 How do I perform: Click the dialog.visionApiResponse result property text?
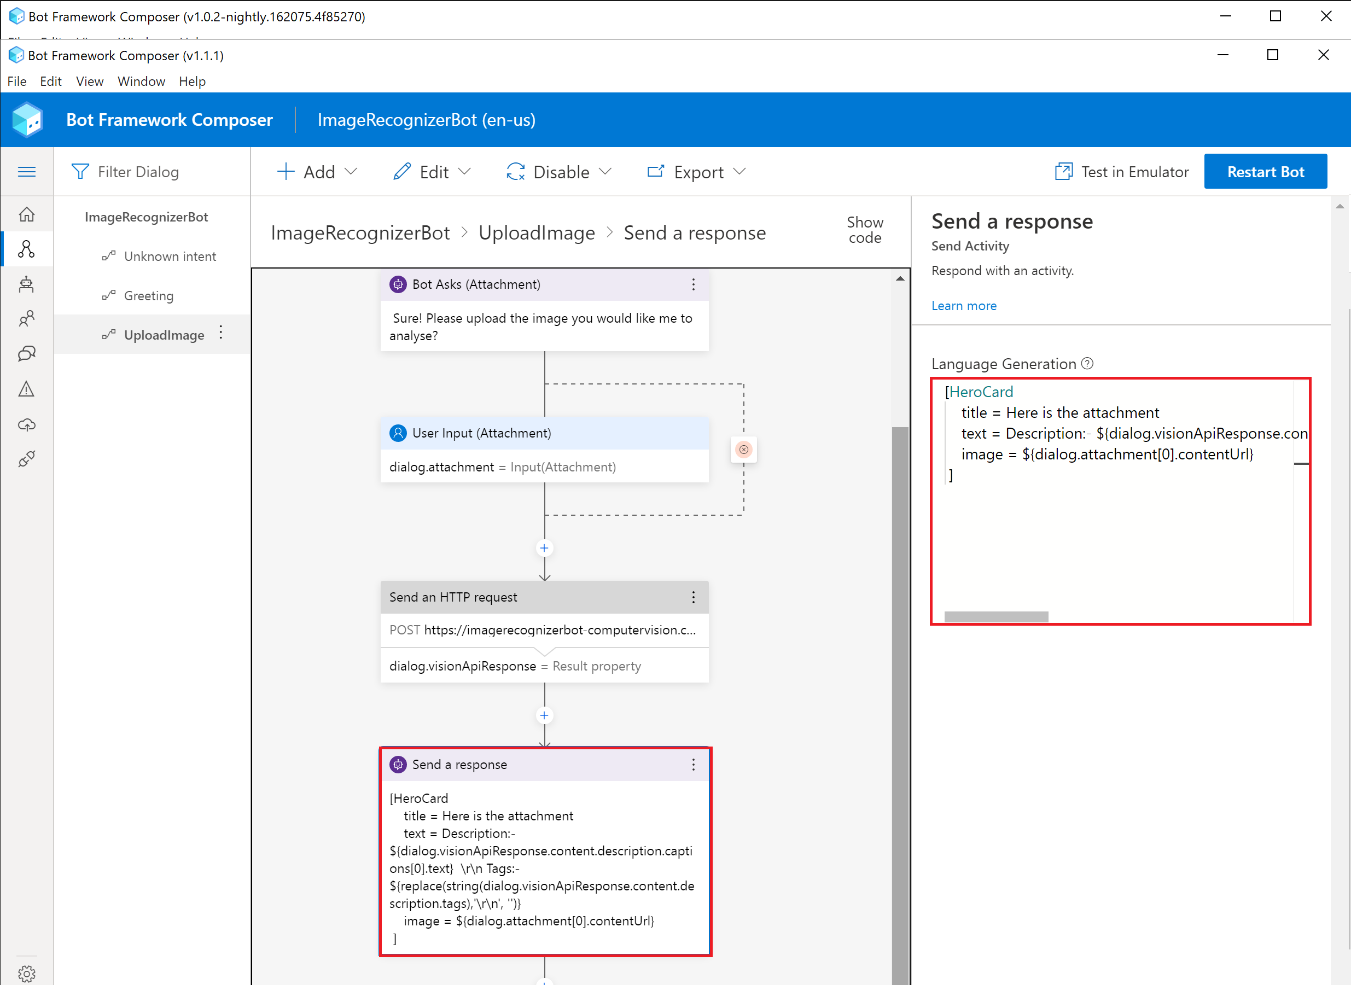pyautogui.click(x=515, y=666)
